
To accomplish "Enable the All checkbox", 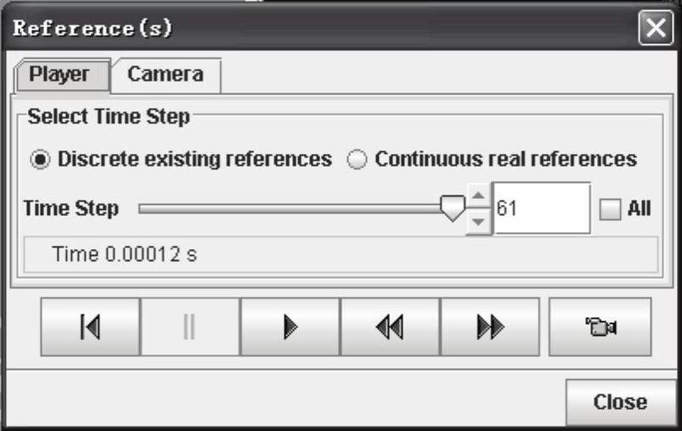I will (609, 209).
